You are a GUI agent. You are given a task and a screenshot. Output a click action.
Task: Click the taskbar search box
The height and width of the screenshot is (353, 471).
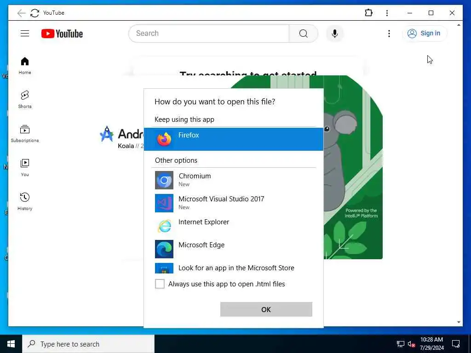pyautogui.click(x=88, y=344)
